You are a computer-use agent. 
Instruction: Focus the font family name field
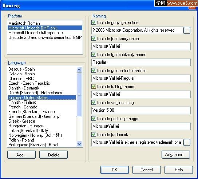[x=141, y=46]
